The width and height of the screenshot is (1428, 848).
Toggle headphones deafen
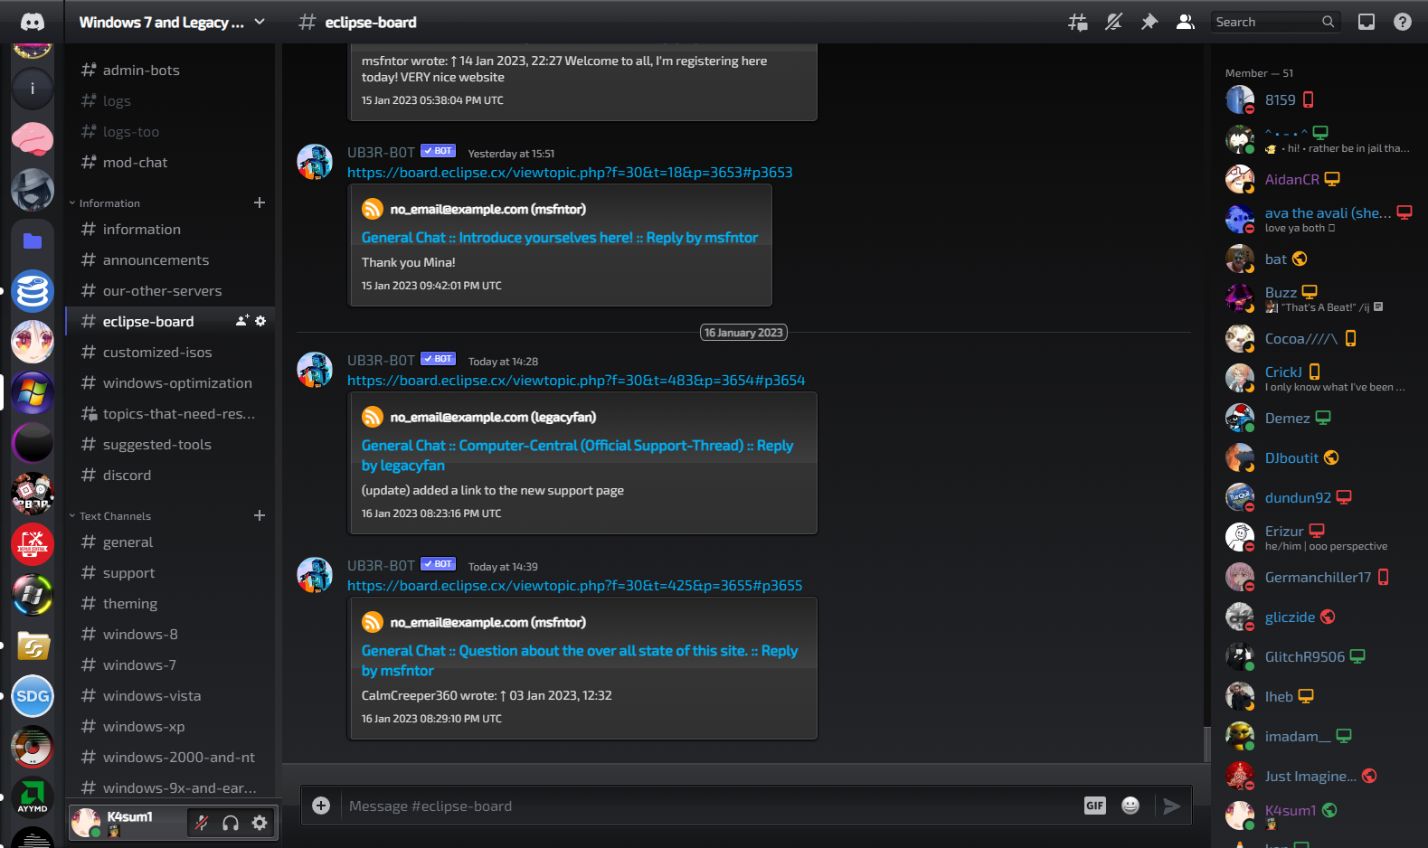pos(231,823)
